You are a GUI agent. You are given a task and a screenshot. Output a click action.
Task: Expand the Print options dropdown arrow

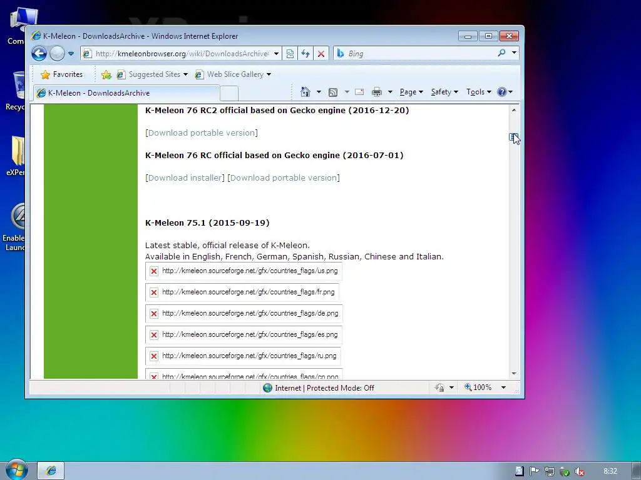(x=390, y=92)
